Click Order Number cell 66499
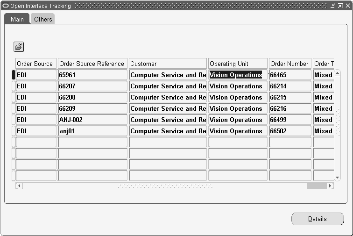 click(x=290, y=120)
